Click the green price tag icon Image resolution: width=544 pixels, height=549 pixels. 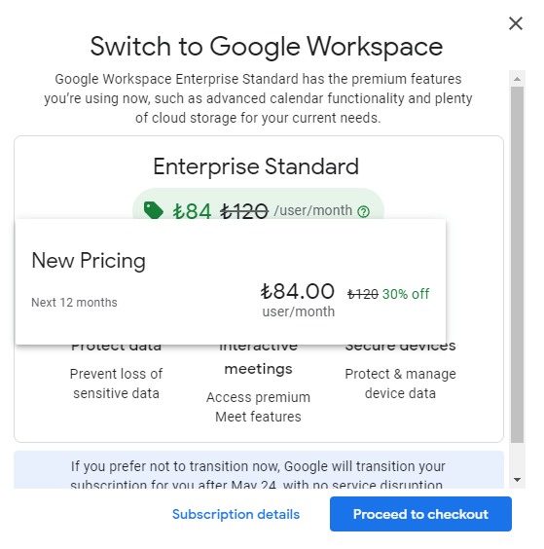click(x=154, y=210)
